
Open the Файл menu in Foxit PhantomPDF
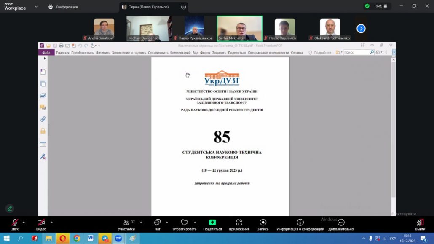coord(46,53)
